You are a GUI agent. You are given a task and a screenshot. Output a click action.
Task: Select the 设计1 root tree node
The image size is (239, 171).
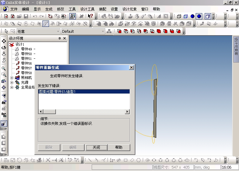[20, 44]
